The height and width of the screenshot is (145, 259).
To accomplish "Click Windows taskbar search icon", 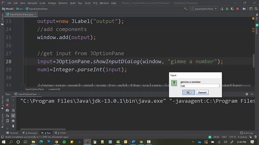I will pos(11,142).
